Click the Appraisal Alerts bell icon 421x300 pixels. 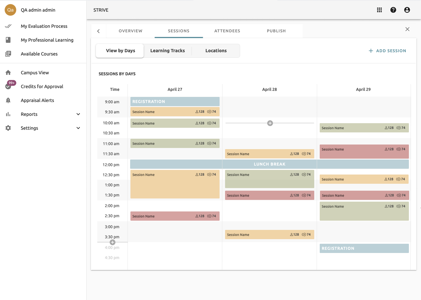pyautogui.click(x=8, y=100)
